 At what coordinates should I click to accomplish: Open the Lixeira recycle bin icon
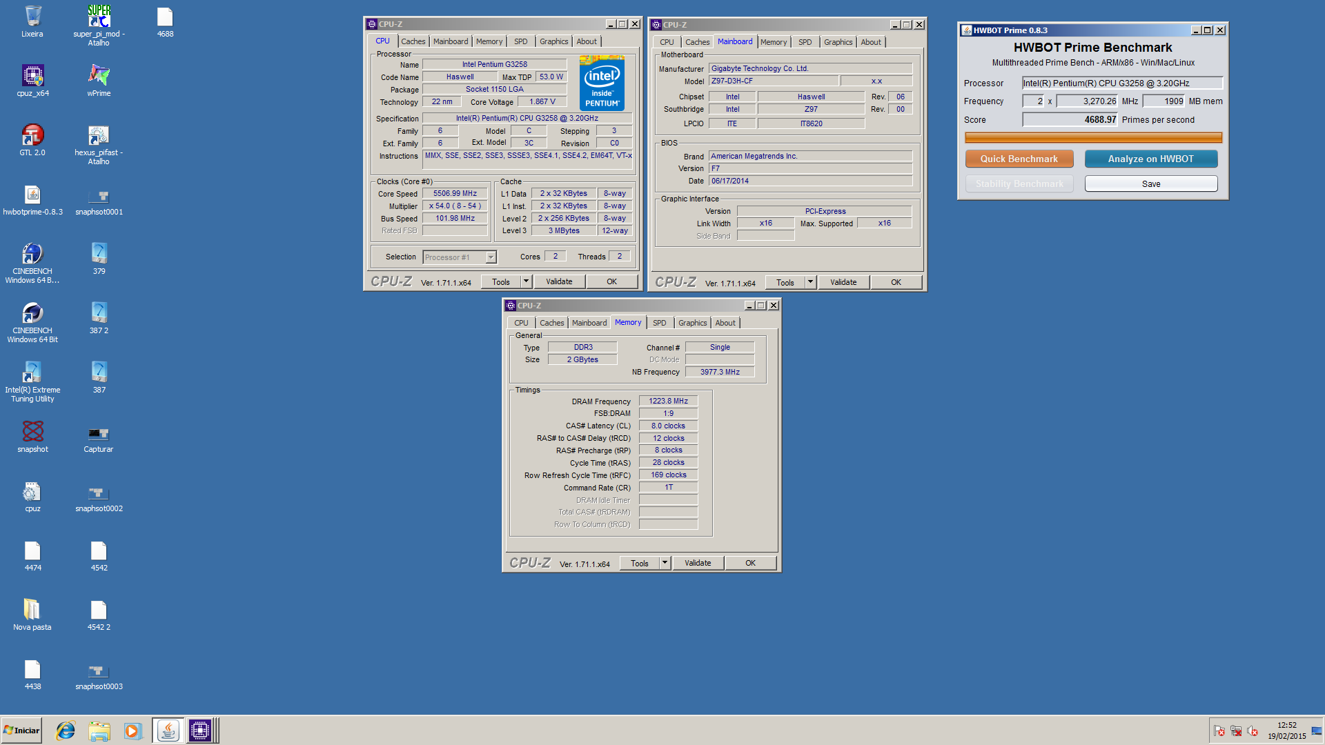point(32,21)
